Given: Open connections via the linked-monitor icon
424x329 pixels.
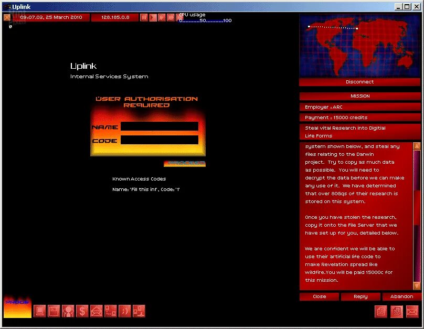Looking at the screenshot, I should (x=110, y=311).
